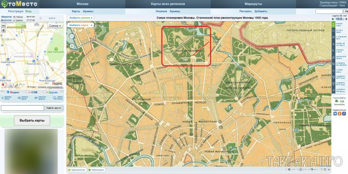
Task: Select the Яндекс radio option
Action: click(x=8, y=92)
